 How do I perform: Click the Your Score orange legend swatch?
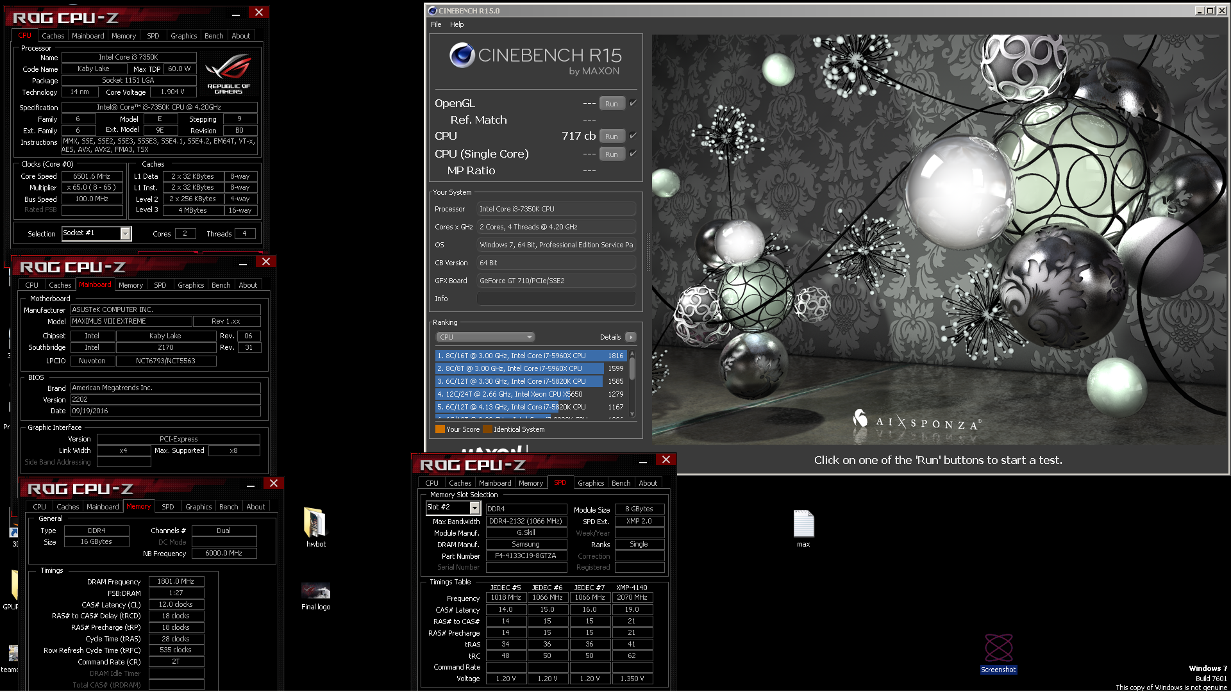[x=440, y=429]
